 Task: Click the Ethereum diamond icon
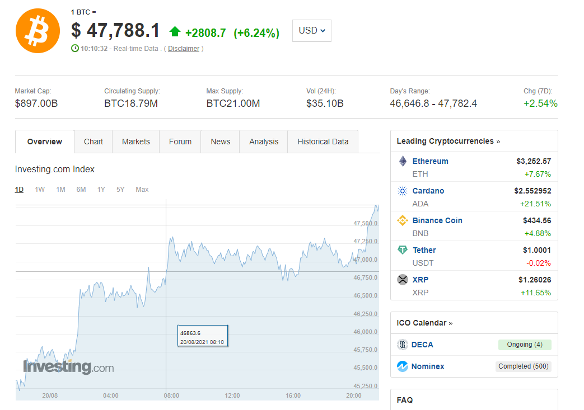(403, 161)
